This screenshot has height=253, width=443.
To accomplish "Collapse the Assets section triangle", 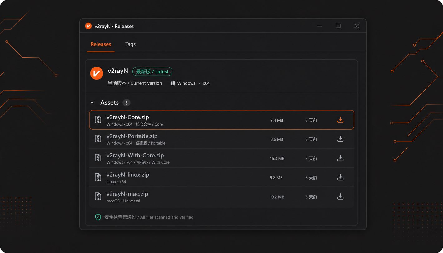I will coord(92,103).
